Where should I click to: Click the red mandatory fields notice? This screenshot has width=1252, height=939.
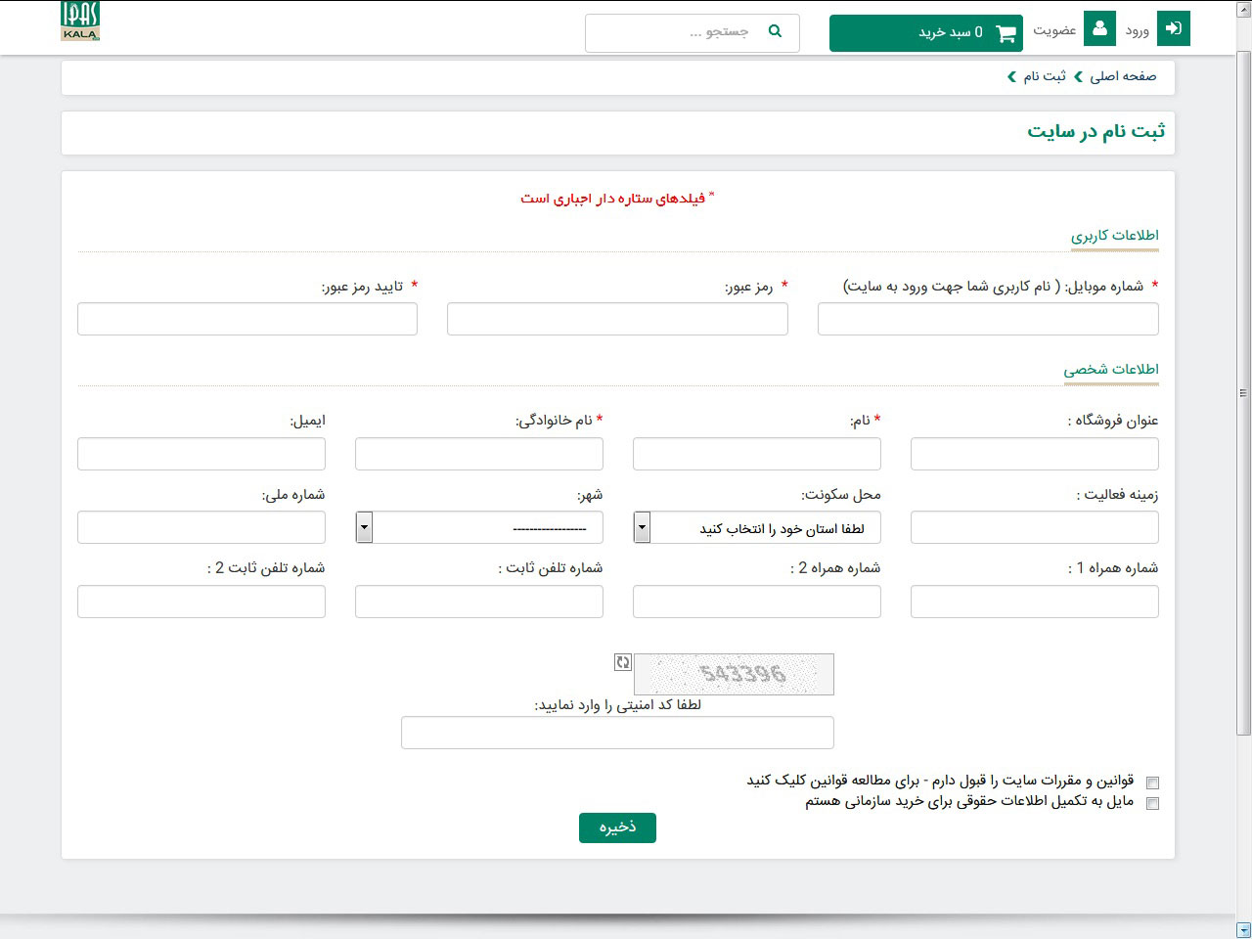point(617,199)
